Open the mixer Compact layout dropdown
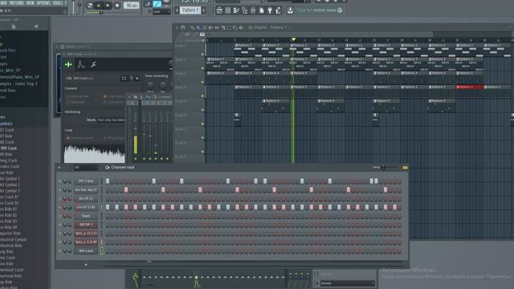Image resolution: width=514 pixels, height=289 pixels. [165, 97]
